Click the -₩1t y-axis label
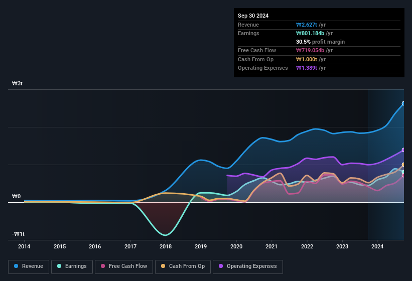The height and width of the screenshot is (281, 412). click(x=18, y=234)
